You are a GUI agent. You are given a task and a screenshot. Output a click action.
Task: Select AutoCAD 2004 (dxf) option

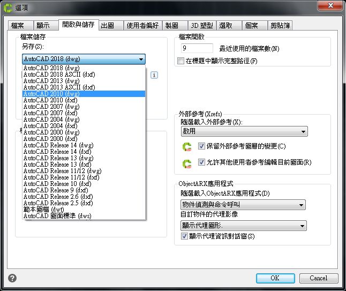84,126
